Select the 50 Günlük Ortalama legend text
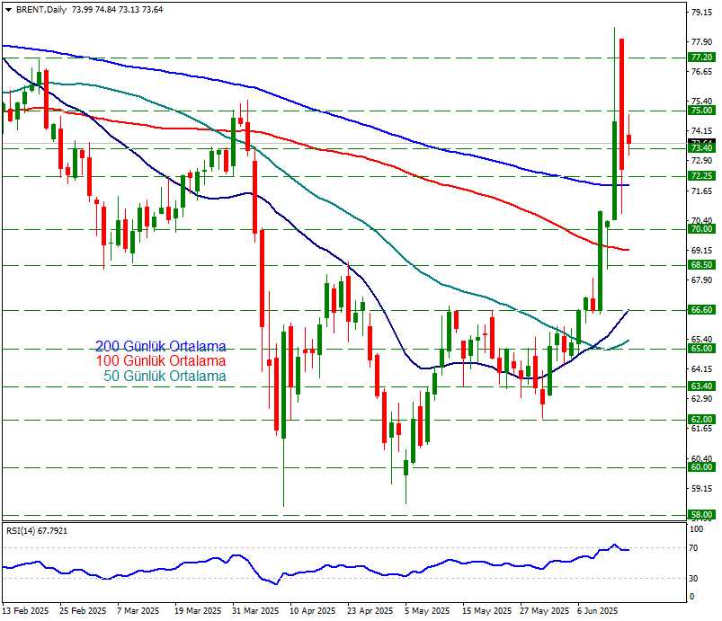 [x=165, y=376]
